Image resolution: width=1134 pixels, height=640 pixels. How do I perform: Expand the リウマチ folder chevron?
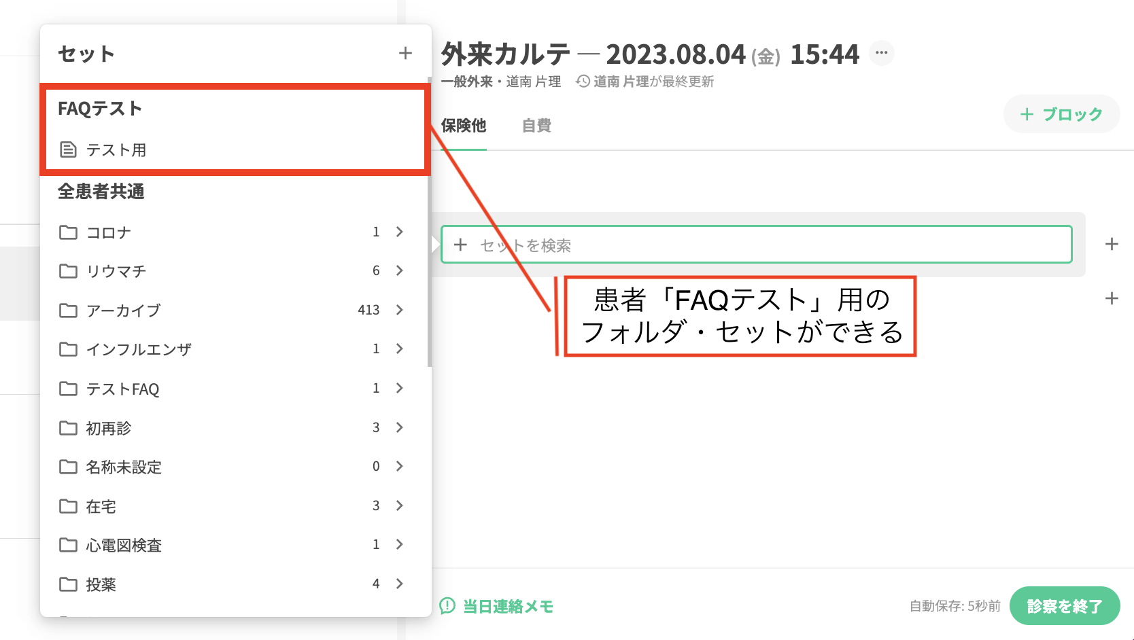click(400, 270)
